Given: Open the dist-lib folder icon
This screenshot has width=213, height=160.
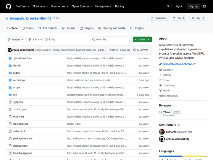Looking at the screenshot, I should pos(10,65).
